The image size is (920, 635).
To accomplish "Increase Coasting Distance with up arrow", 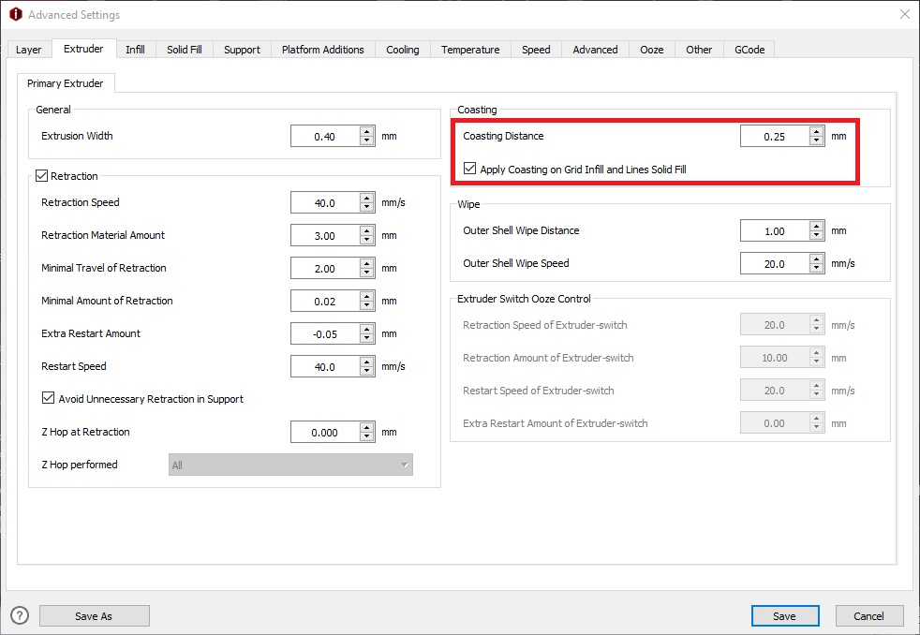I will 817,132.
